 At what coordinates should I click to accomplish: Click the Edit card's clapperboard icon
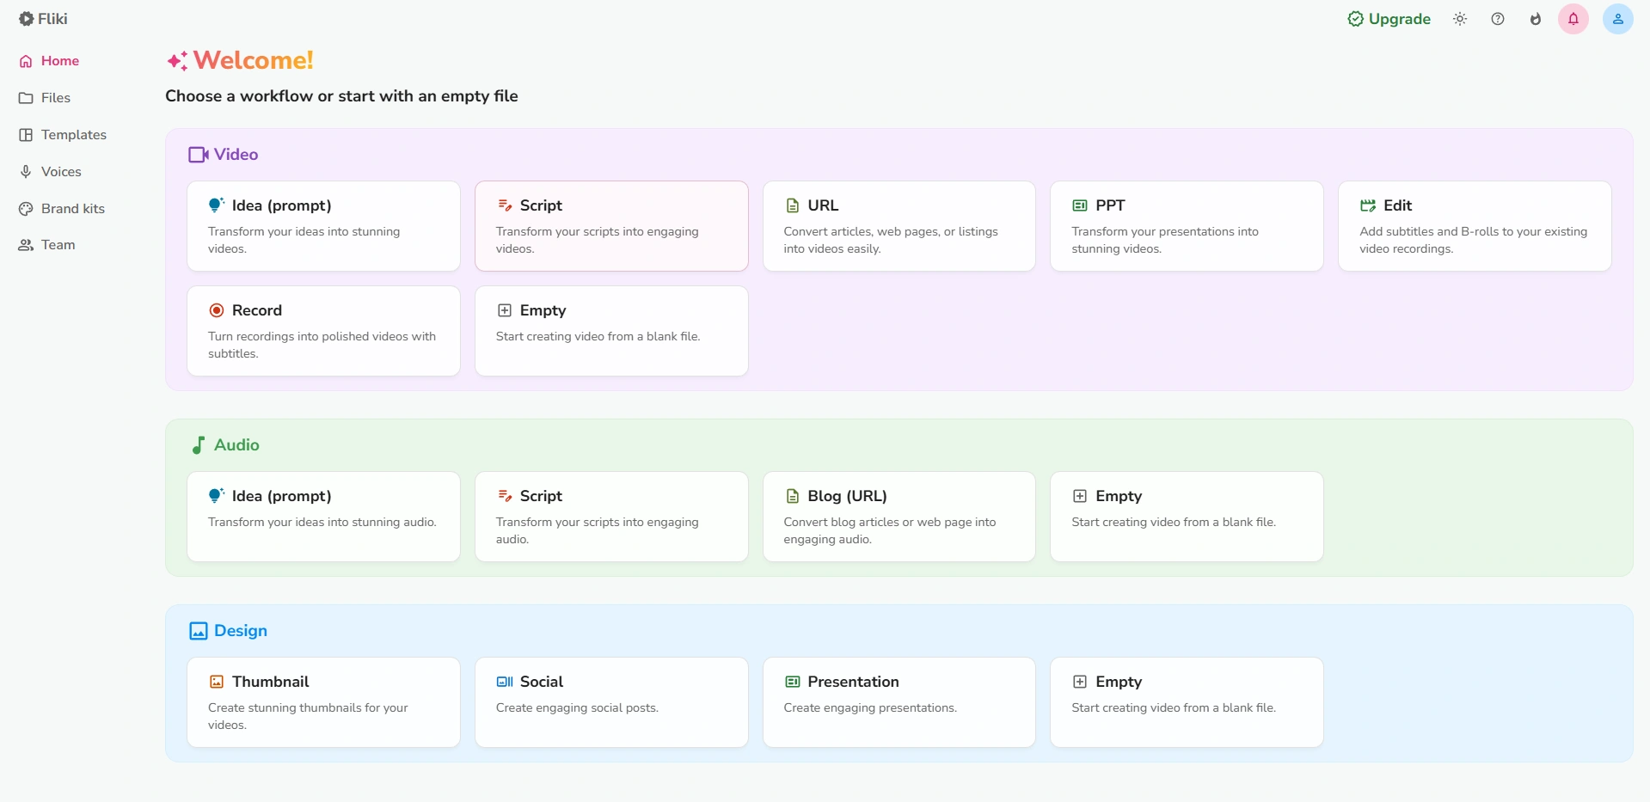1368,205
